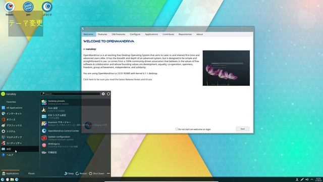Select the ユーティリティ category
This screenshot has width=323, height=182.
(x=20, y=143)
